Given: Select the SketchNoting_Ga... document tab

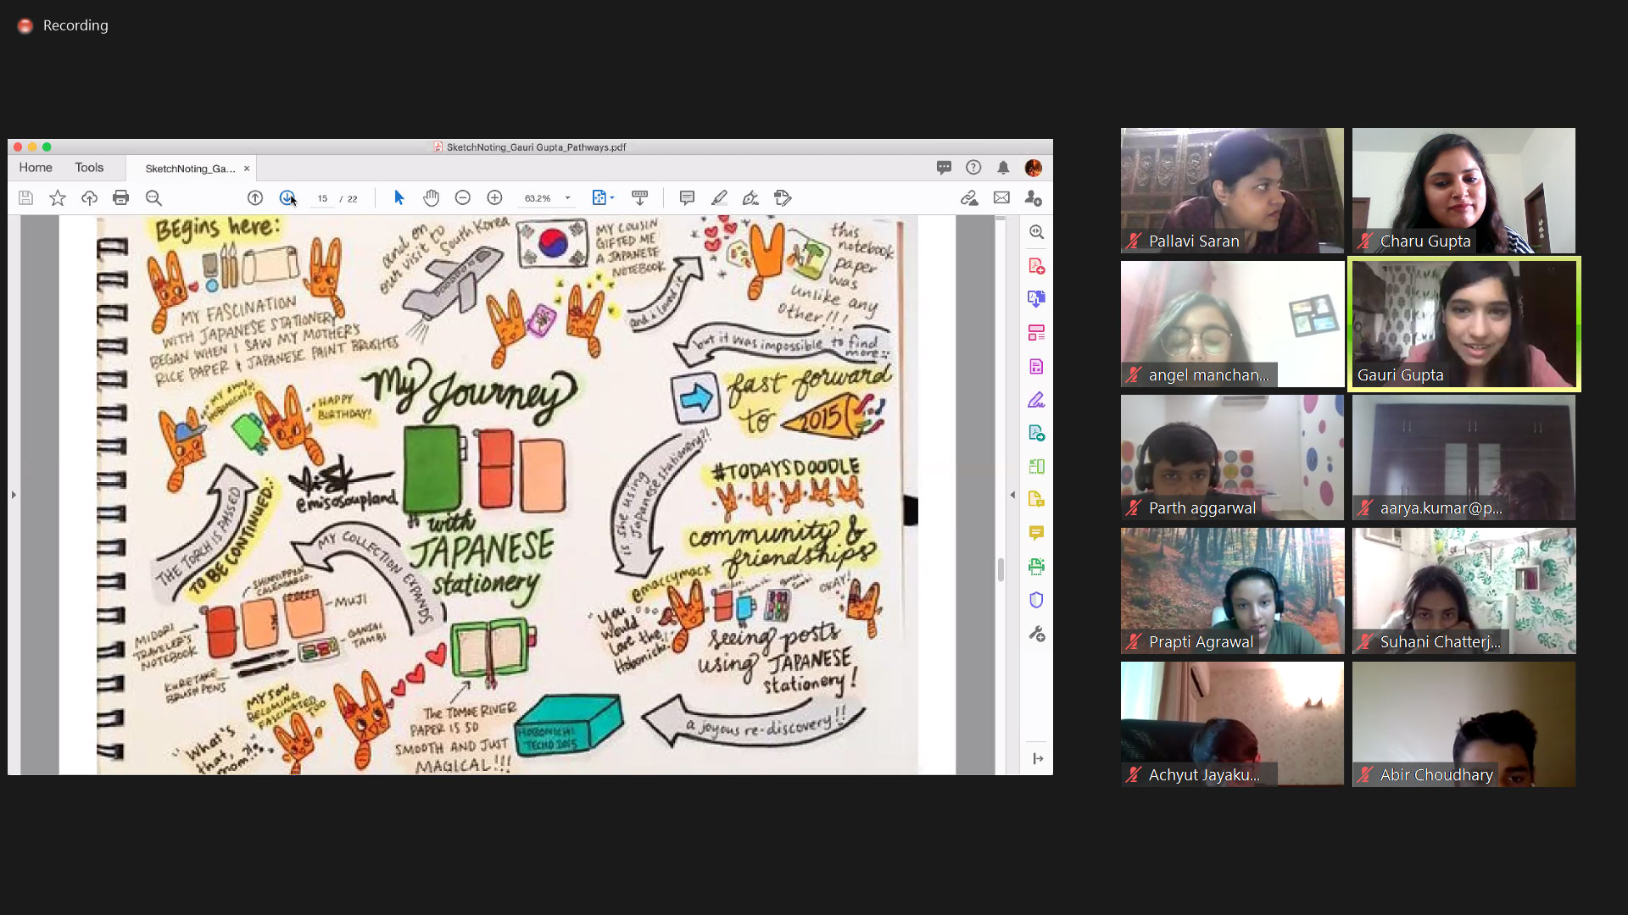Looking at the screenshot, I should click(190, 169).
